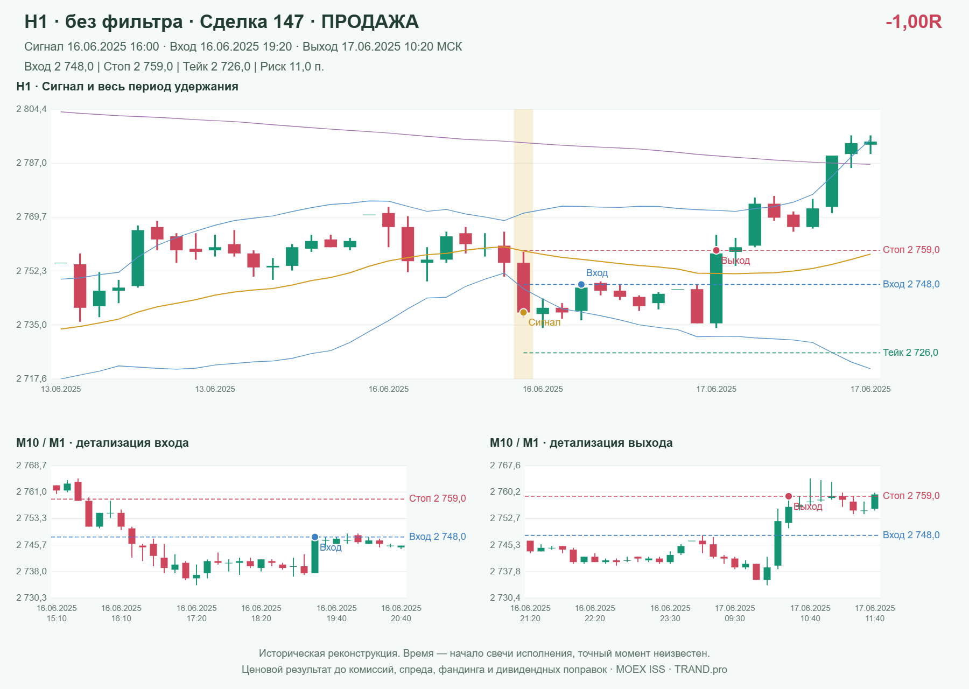Image resolution: width=969 pixels, height=689 pixels.
Task: Click heading 'M10 / M1 · детализация выхода'
Action: (581, 443)
